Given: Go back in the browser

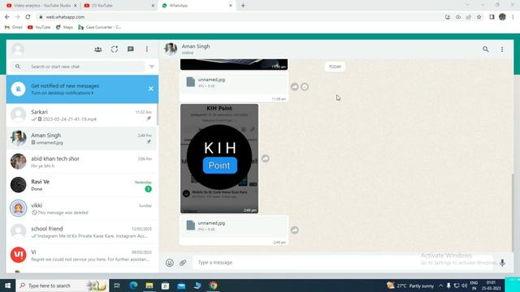Looking at the screenshot, I should point(7,17).
